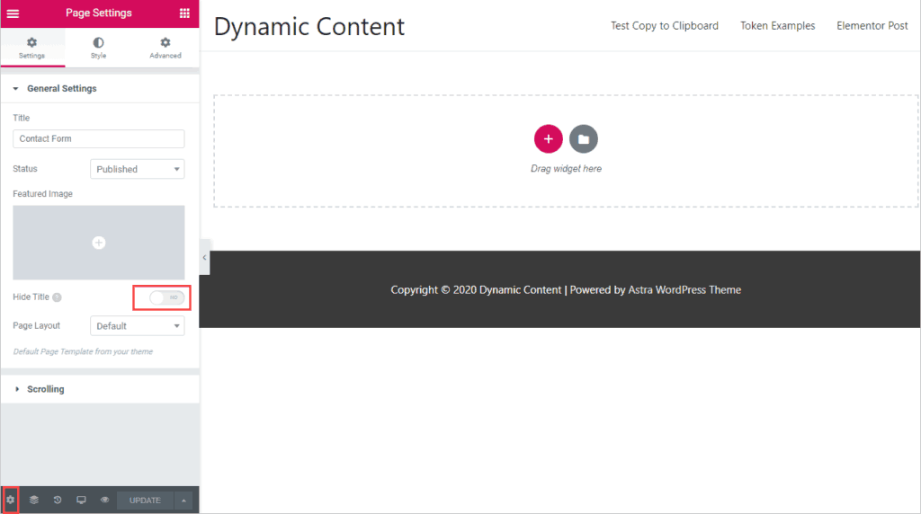Switch to the Advanced tab
Viewport: 921px width, 514px height.
coord(165,48)
